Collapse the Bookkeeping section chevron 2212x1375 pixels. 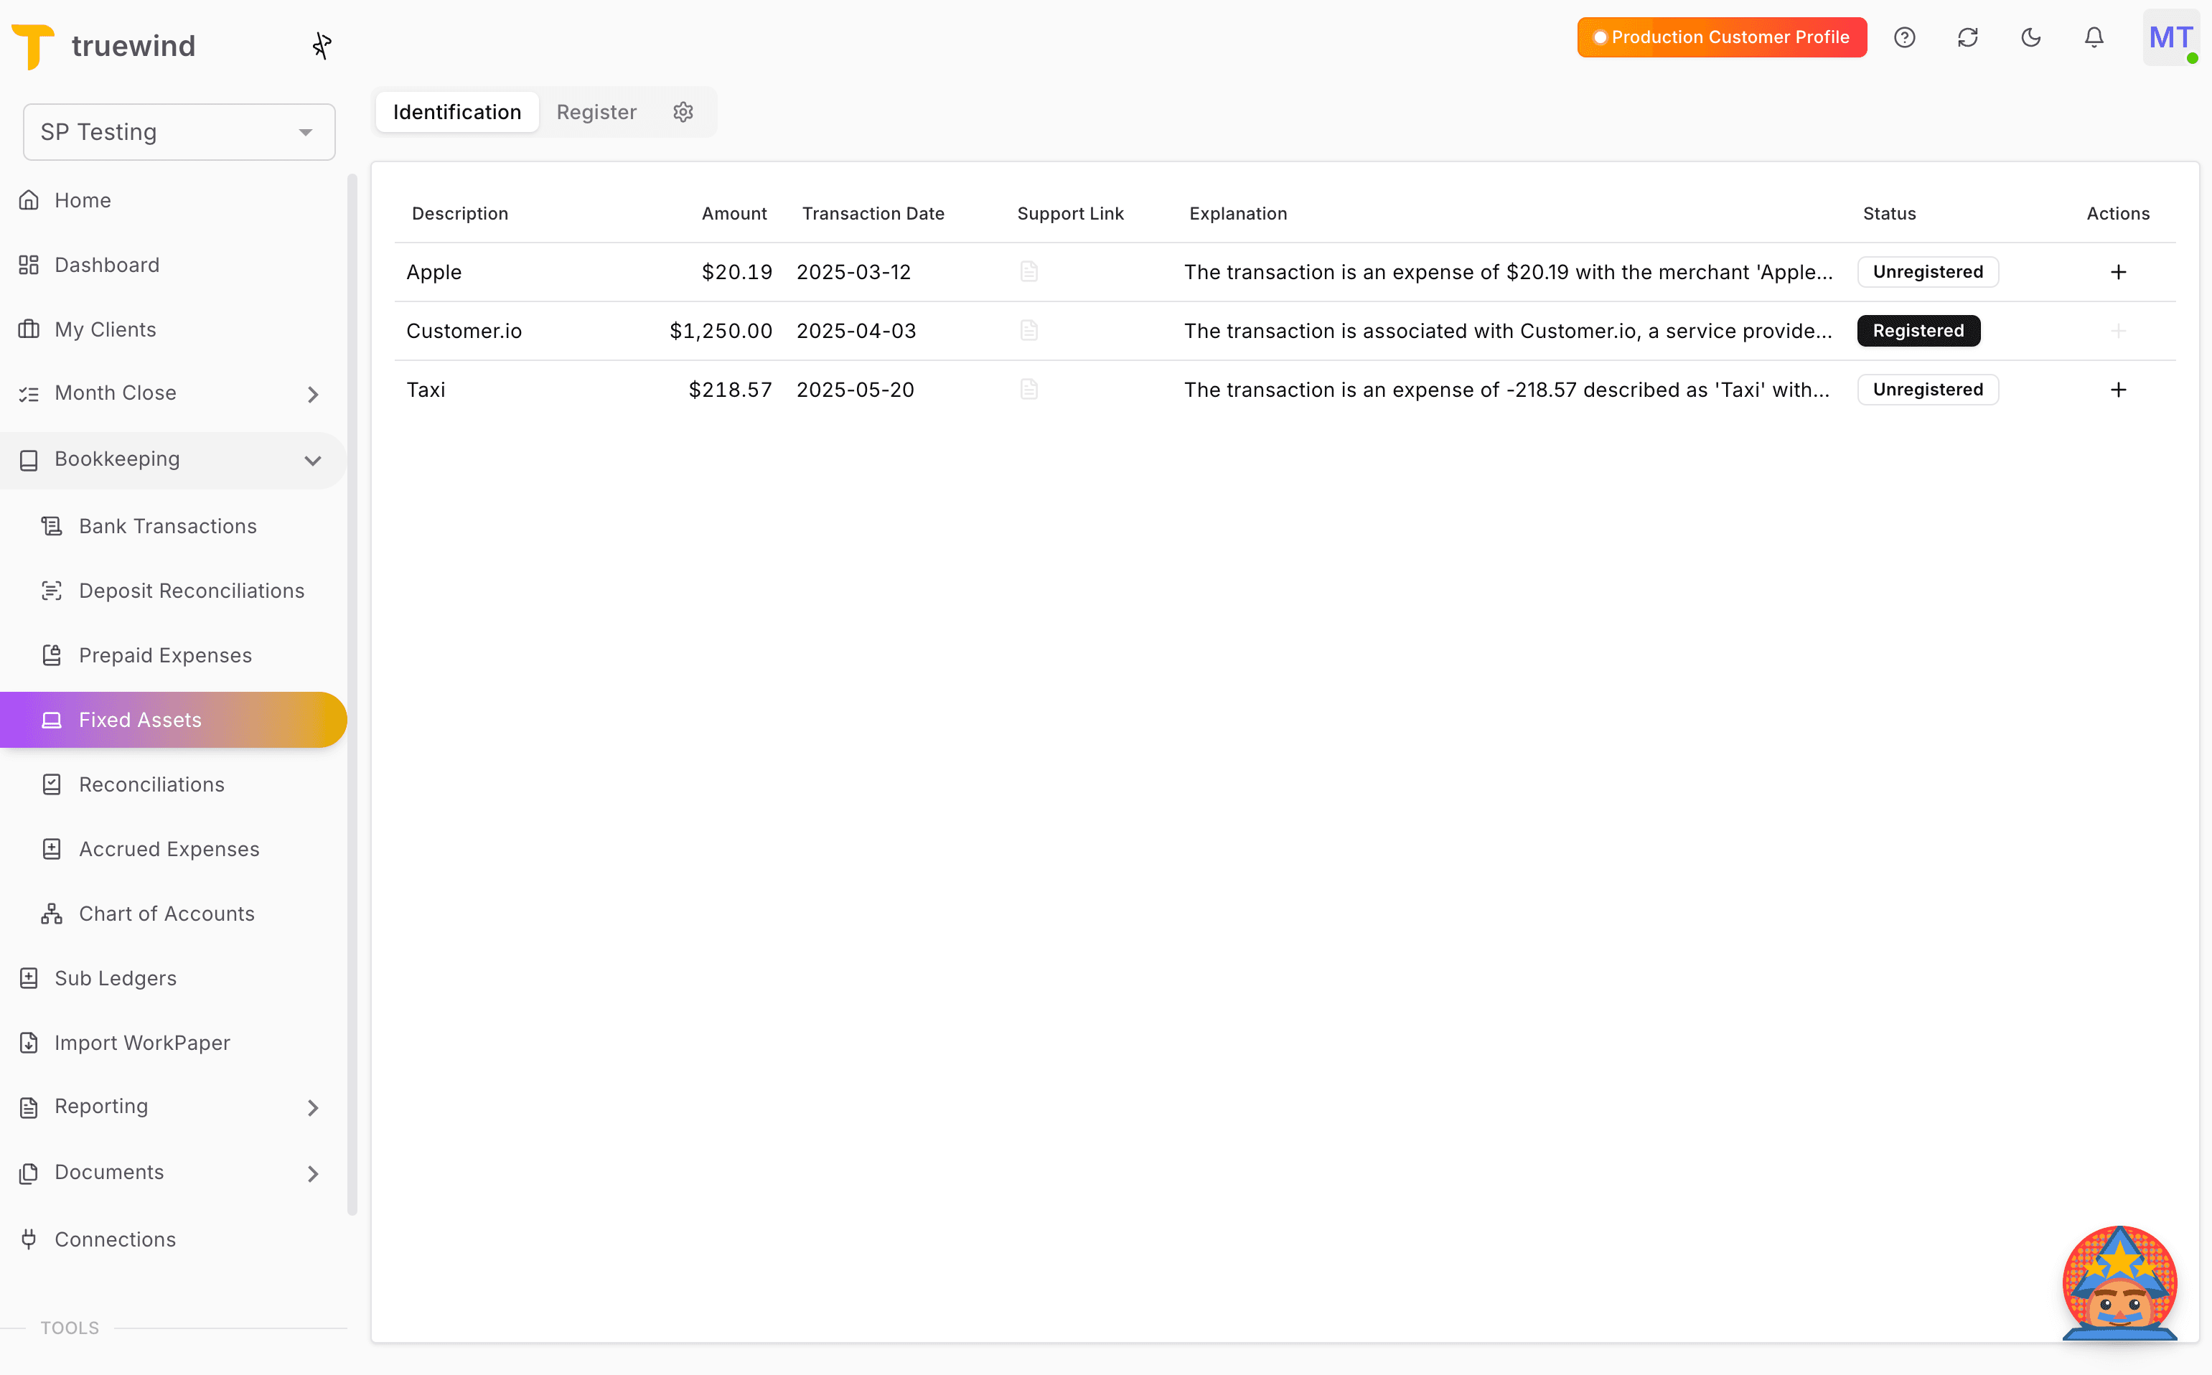pyautogui.click(x=313, y=460)
